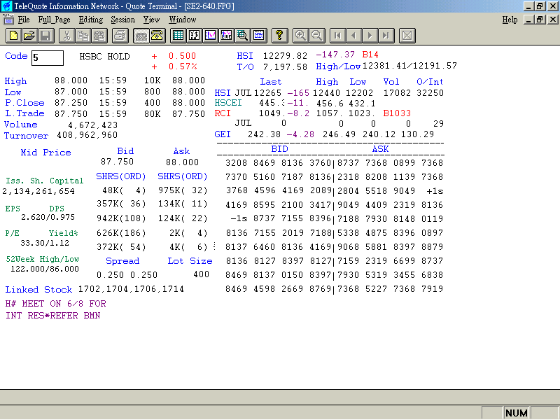Click the Zoom Out magnifier icon
Viewport: 560px width, 420px height.
(316, 36)
